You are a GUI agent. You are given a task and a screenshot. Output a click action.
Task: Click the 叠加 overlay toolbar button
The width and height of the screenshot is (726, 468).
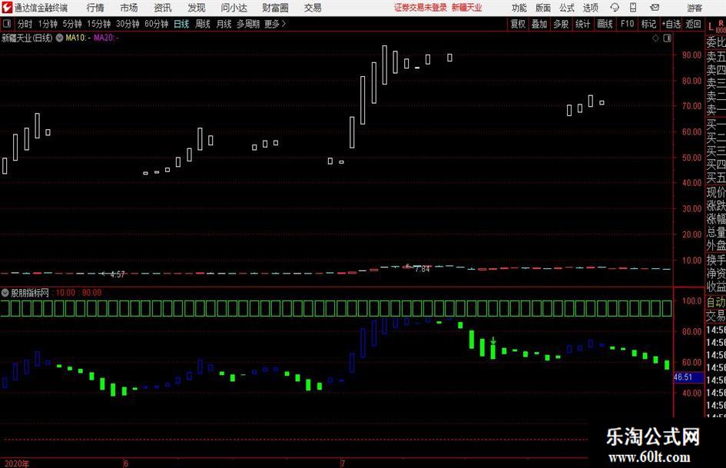539,24
